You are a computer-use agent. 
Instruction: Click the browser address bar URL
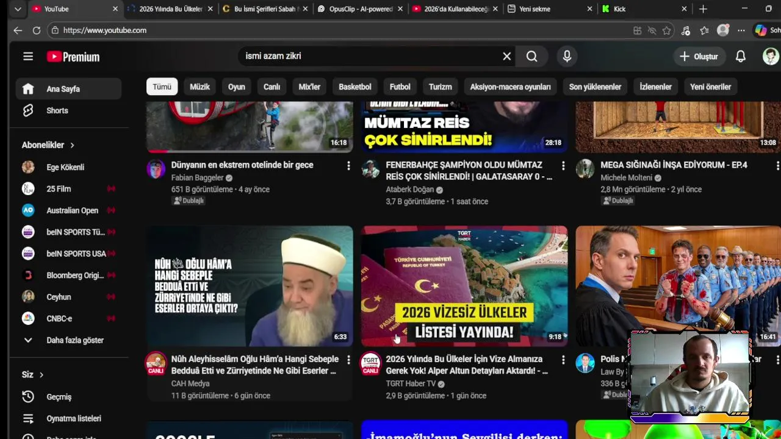point(104,30)
